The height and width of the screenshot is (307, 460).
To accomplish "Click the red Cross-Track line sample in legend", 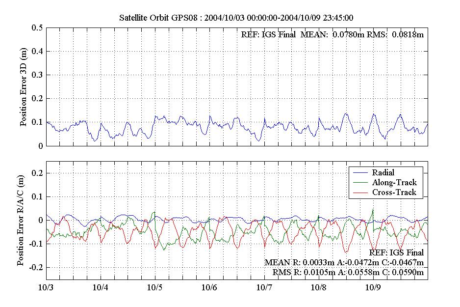I will (360, 193).
